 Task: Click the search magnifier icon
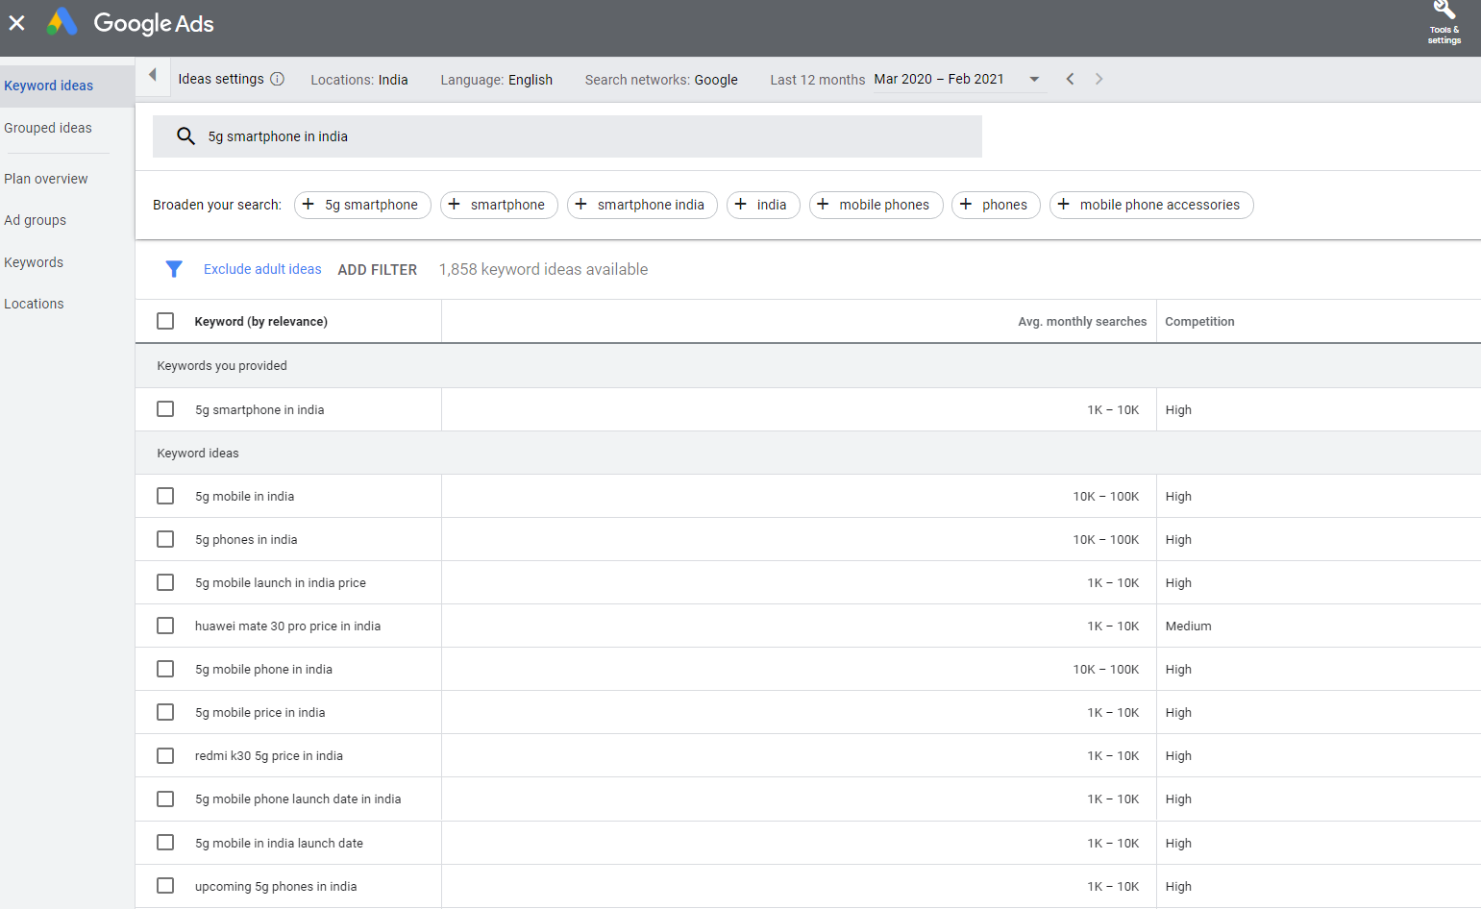(185, 136)
